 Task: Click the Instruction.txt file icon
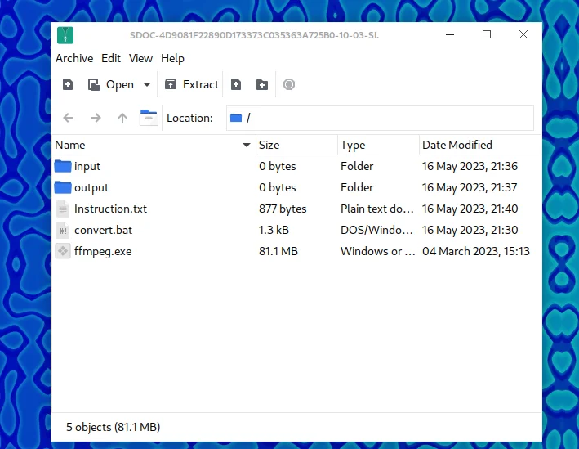[63, 209]
